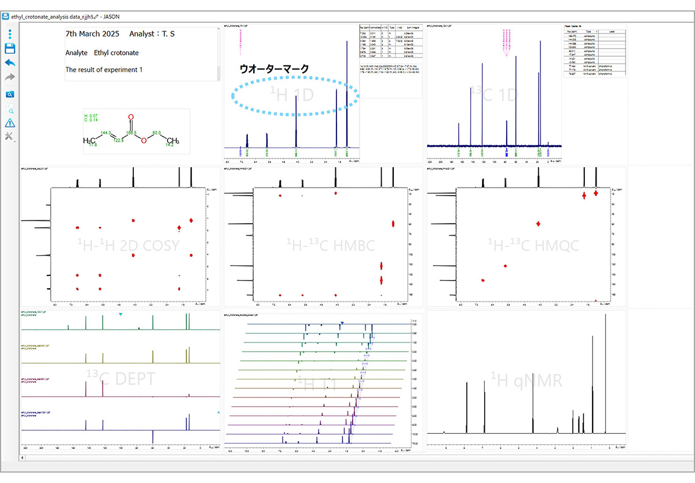Click the cyan down-triangle marker in DEPT panel
This screenshot has width=695, height=483.
click(x=120, y=315)
